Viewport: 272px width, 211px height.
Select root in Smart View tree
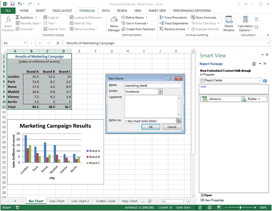[x=203, y=87]
